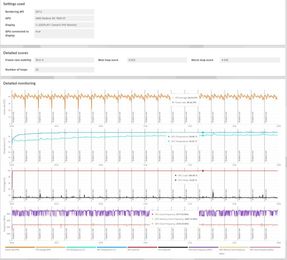
Task: Click the Detailed monitoring section heading
Action: click(20, 83)
